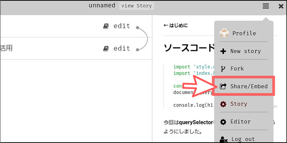Click the Editor gear icon
Viewport: 287px width, 143px height.
[223, 122]
